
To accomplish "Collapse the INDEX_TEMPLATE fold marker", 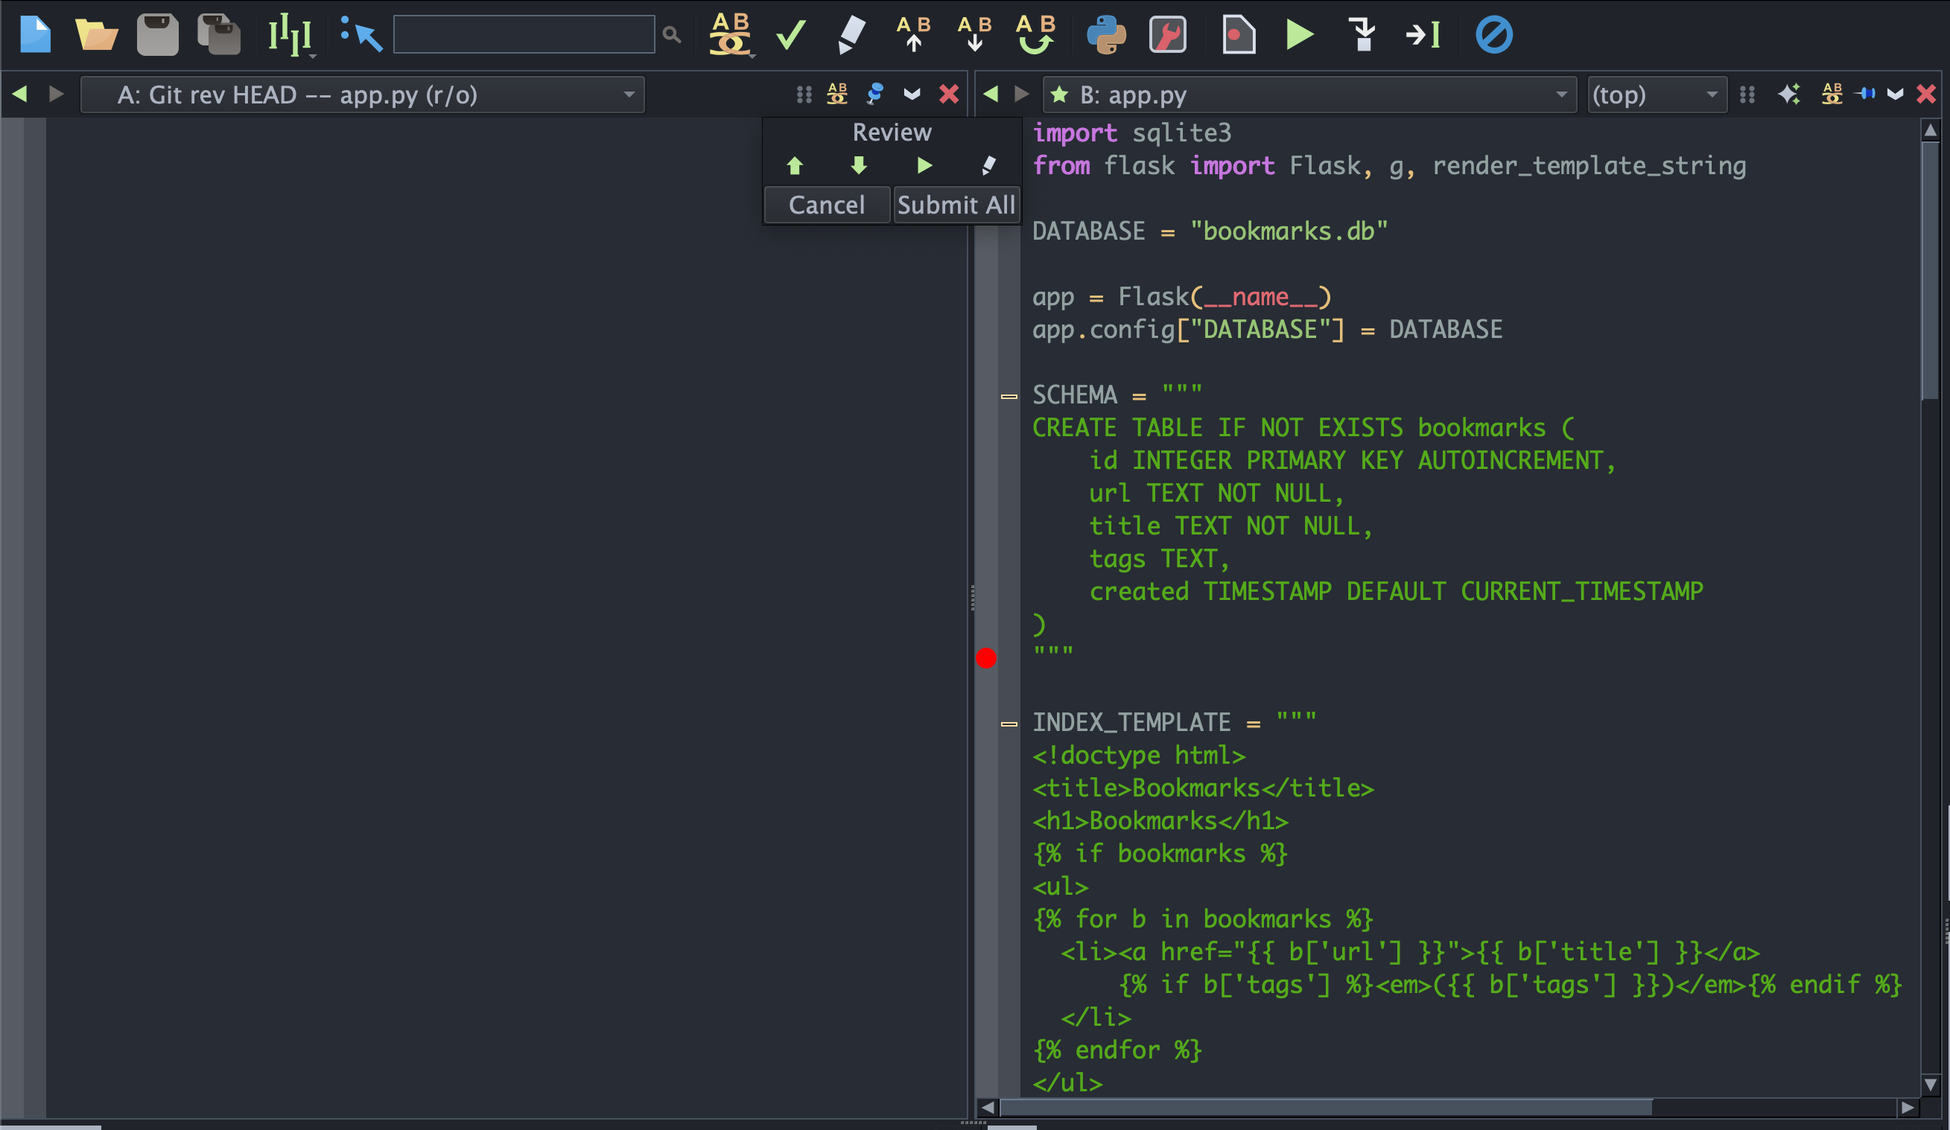I will (x=1009, y=724).
